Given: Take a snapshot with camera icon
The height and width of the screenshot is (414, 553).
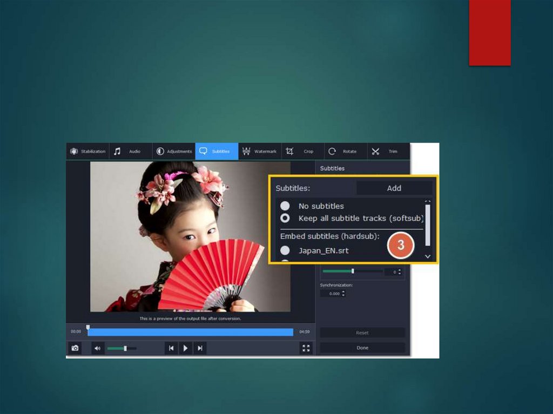Looking at the screenshot, I should coord(75,349).
